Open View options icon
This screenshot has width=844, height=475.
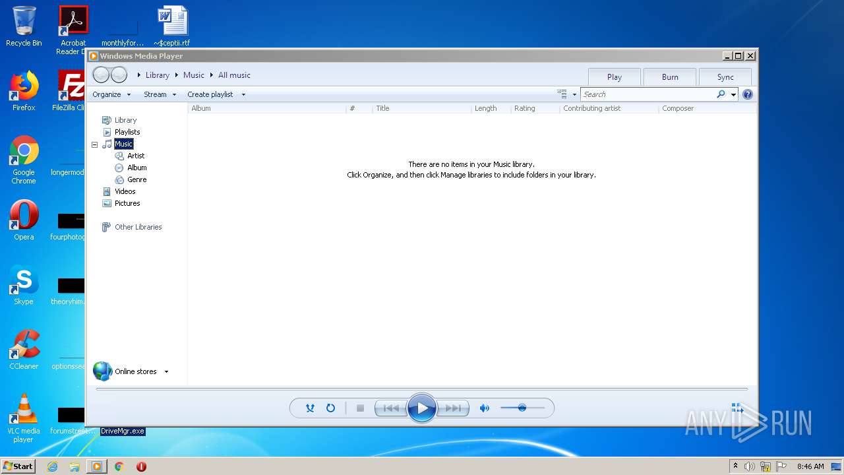tap(562, 94)
